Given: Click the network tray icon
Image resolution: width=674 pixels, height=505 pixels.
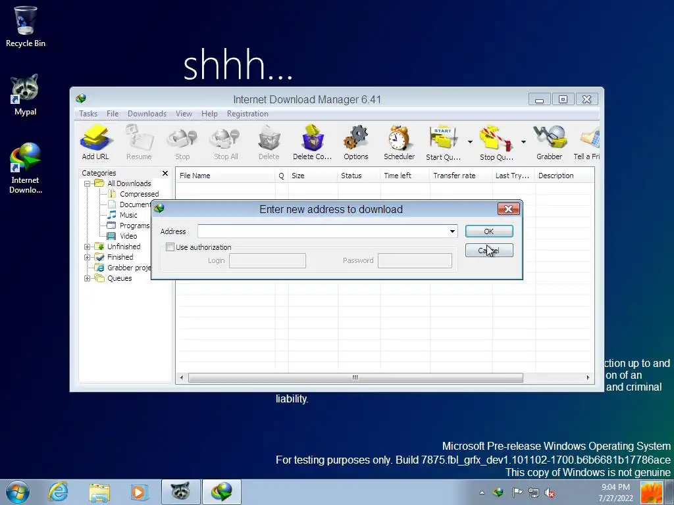Looking at the screenshot, I should 533,493.
